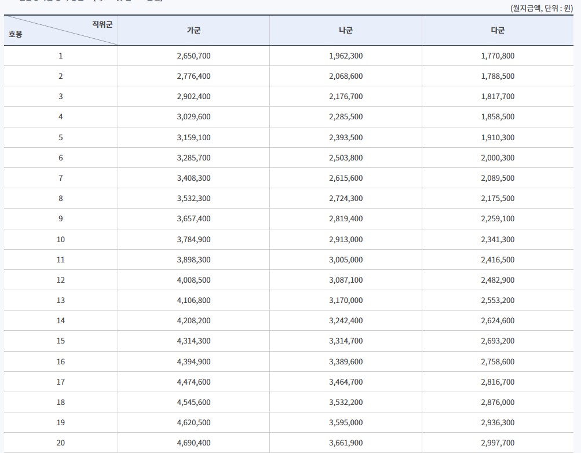Select the value 2,758,600
This screenshot has height=453, width=581.
click(498, 362)
